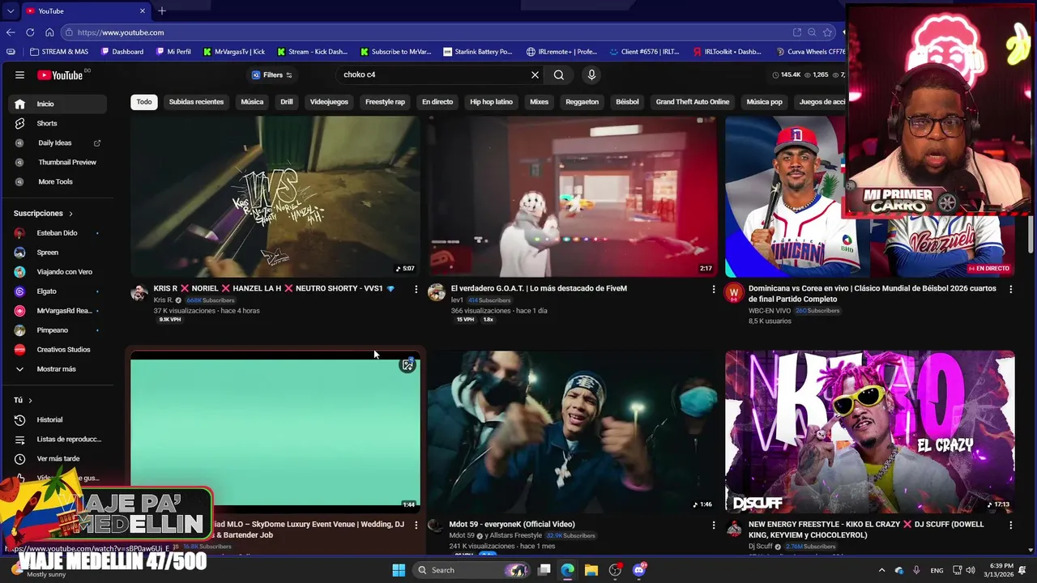Open Viajando con Vero subscription
The image size is (1037, 583).
tap(58, 271)
